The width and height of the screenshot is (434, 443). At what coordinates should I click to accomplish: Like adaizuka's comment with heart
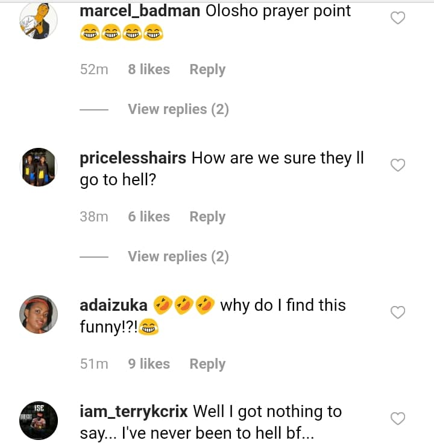[398, 312]
